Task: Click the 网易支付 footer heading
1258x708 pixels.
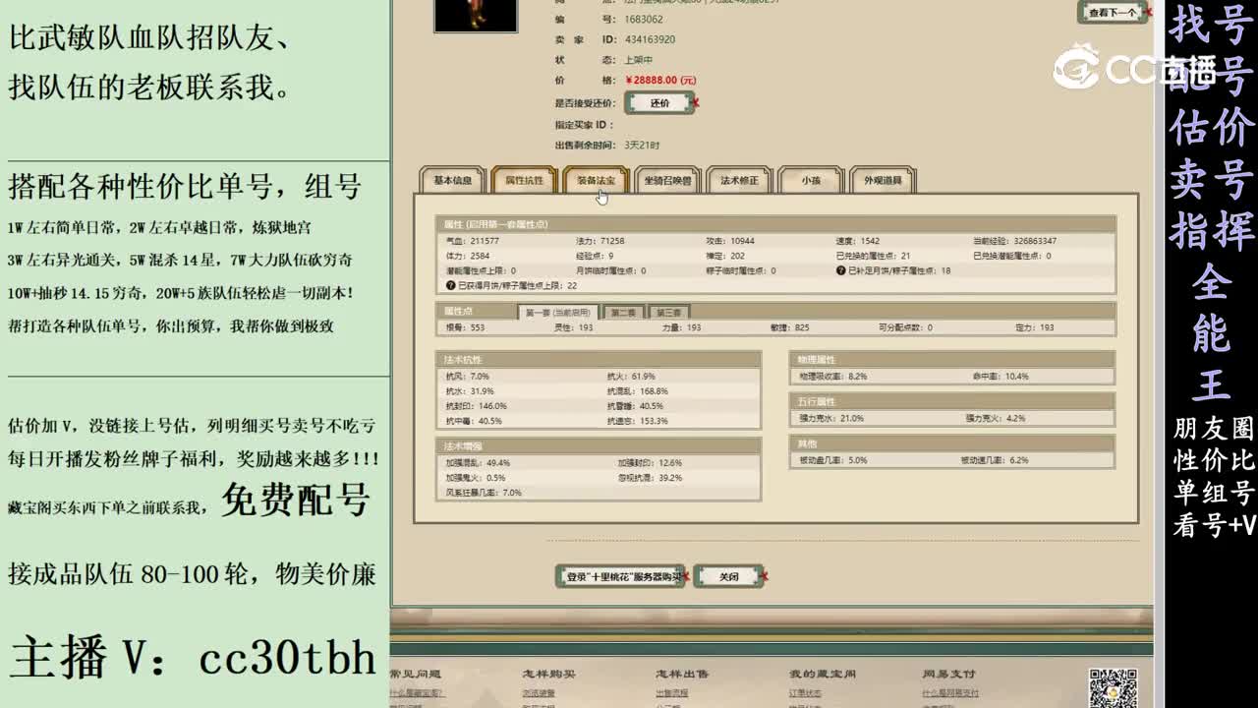Action: (948, 674)
